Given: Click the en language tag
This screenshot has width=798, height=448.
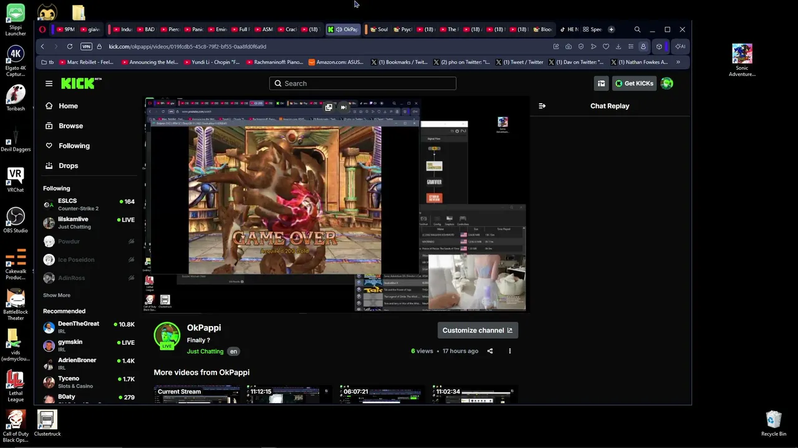Looking at the screenshot, I should 233,352.
